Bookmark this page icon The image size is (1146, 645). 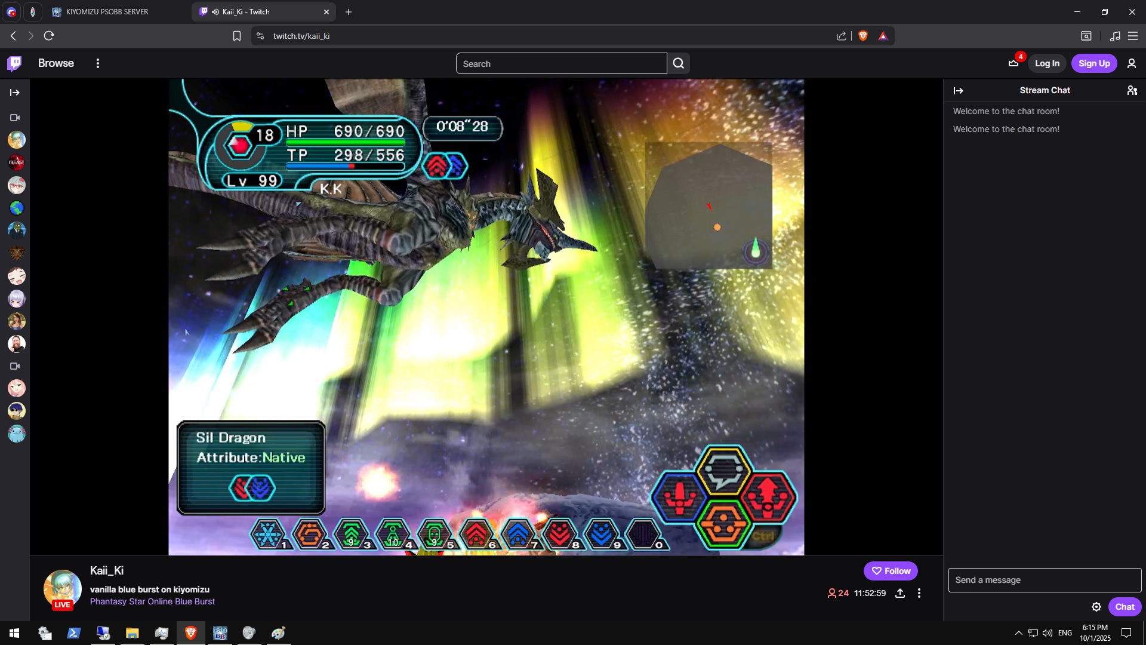pyautogui.click(x=236, y=36)
